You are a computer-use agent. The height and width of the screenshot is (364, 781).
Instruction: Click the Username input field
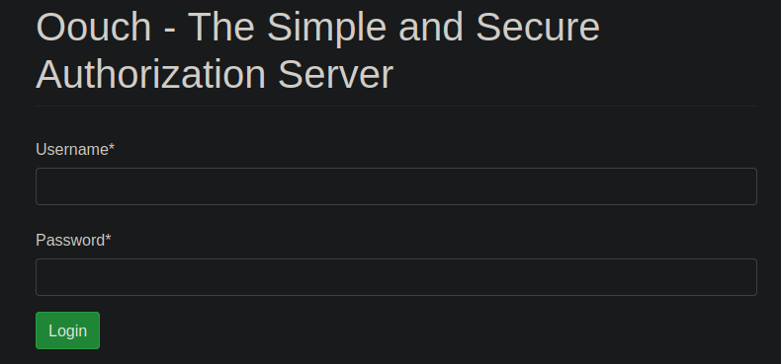(396, 186)
